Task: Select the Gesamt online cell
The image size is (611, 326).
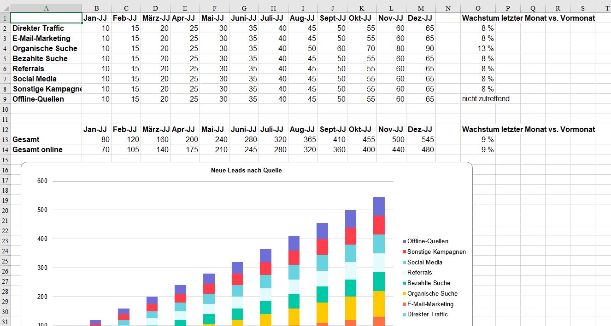Action: (x=46, y=149)
